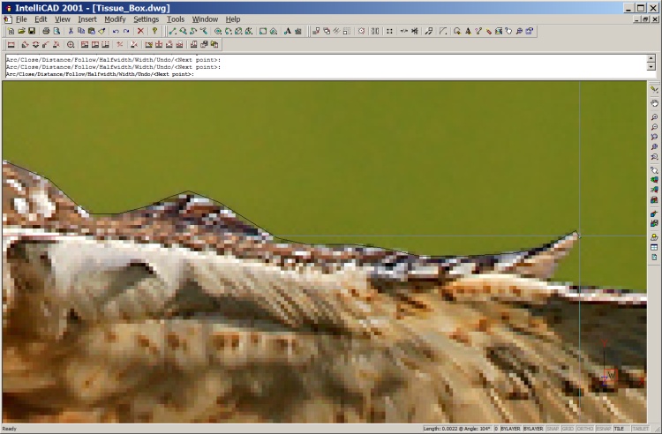This screenshot has height=434, width=662.
Task: Click the red X delete icon
Action: tap(140, 31)
